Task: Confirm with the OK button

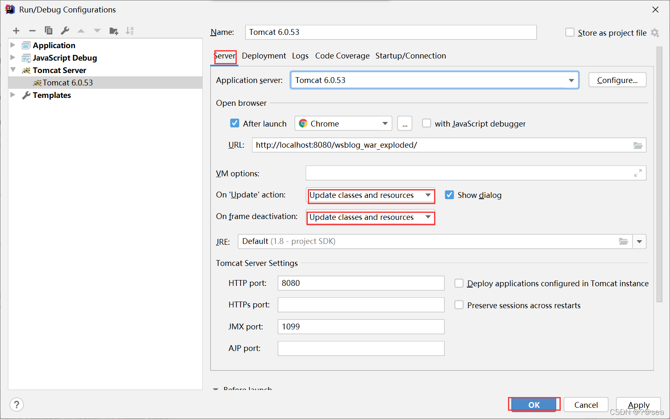Action: 534,404
